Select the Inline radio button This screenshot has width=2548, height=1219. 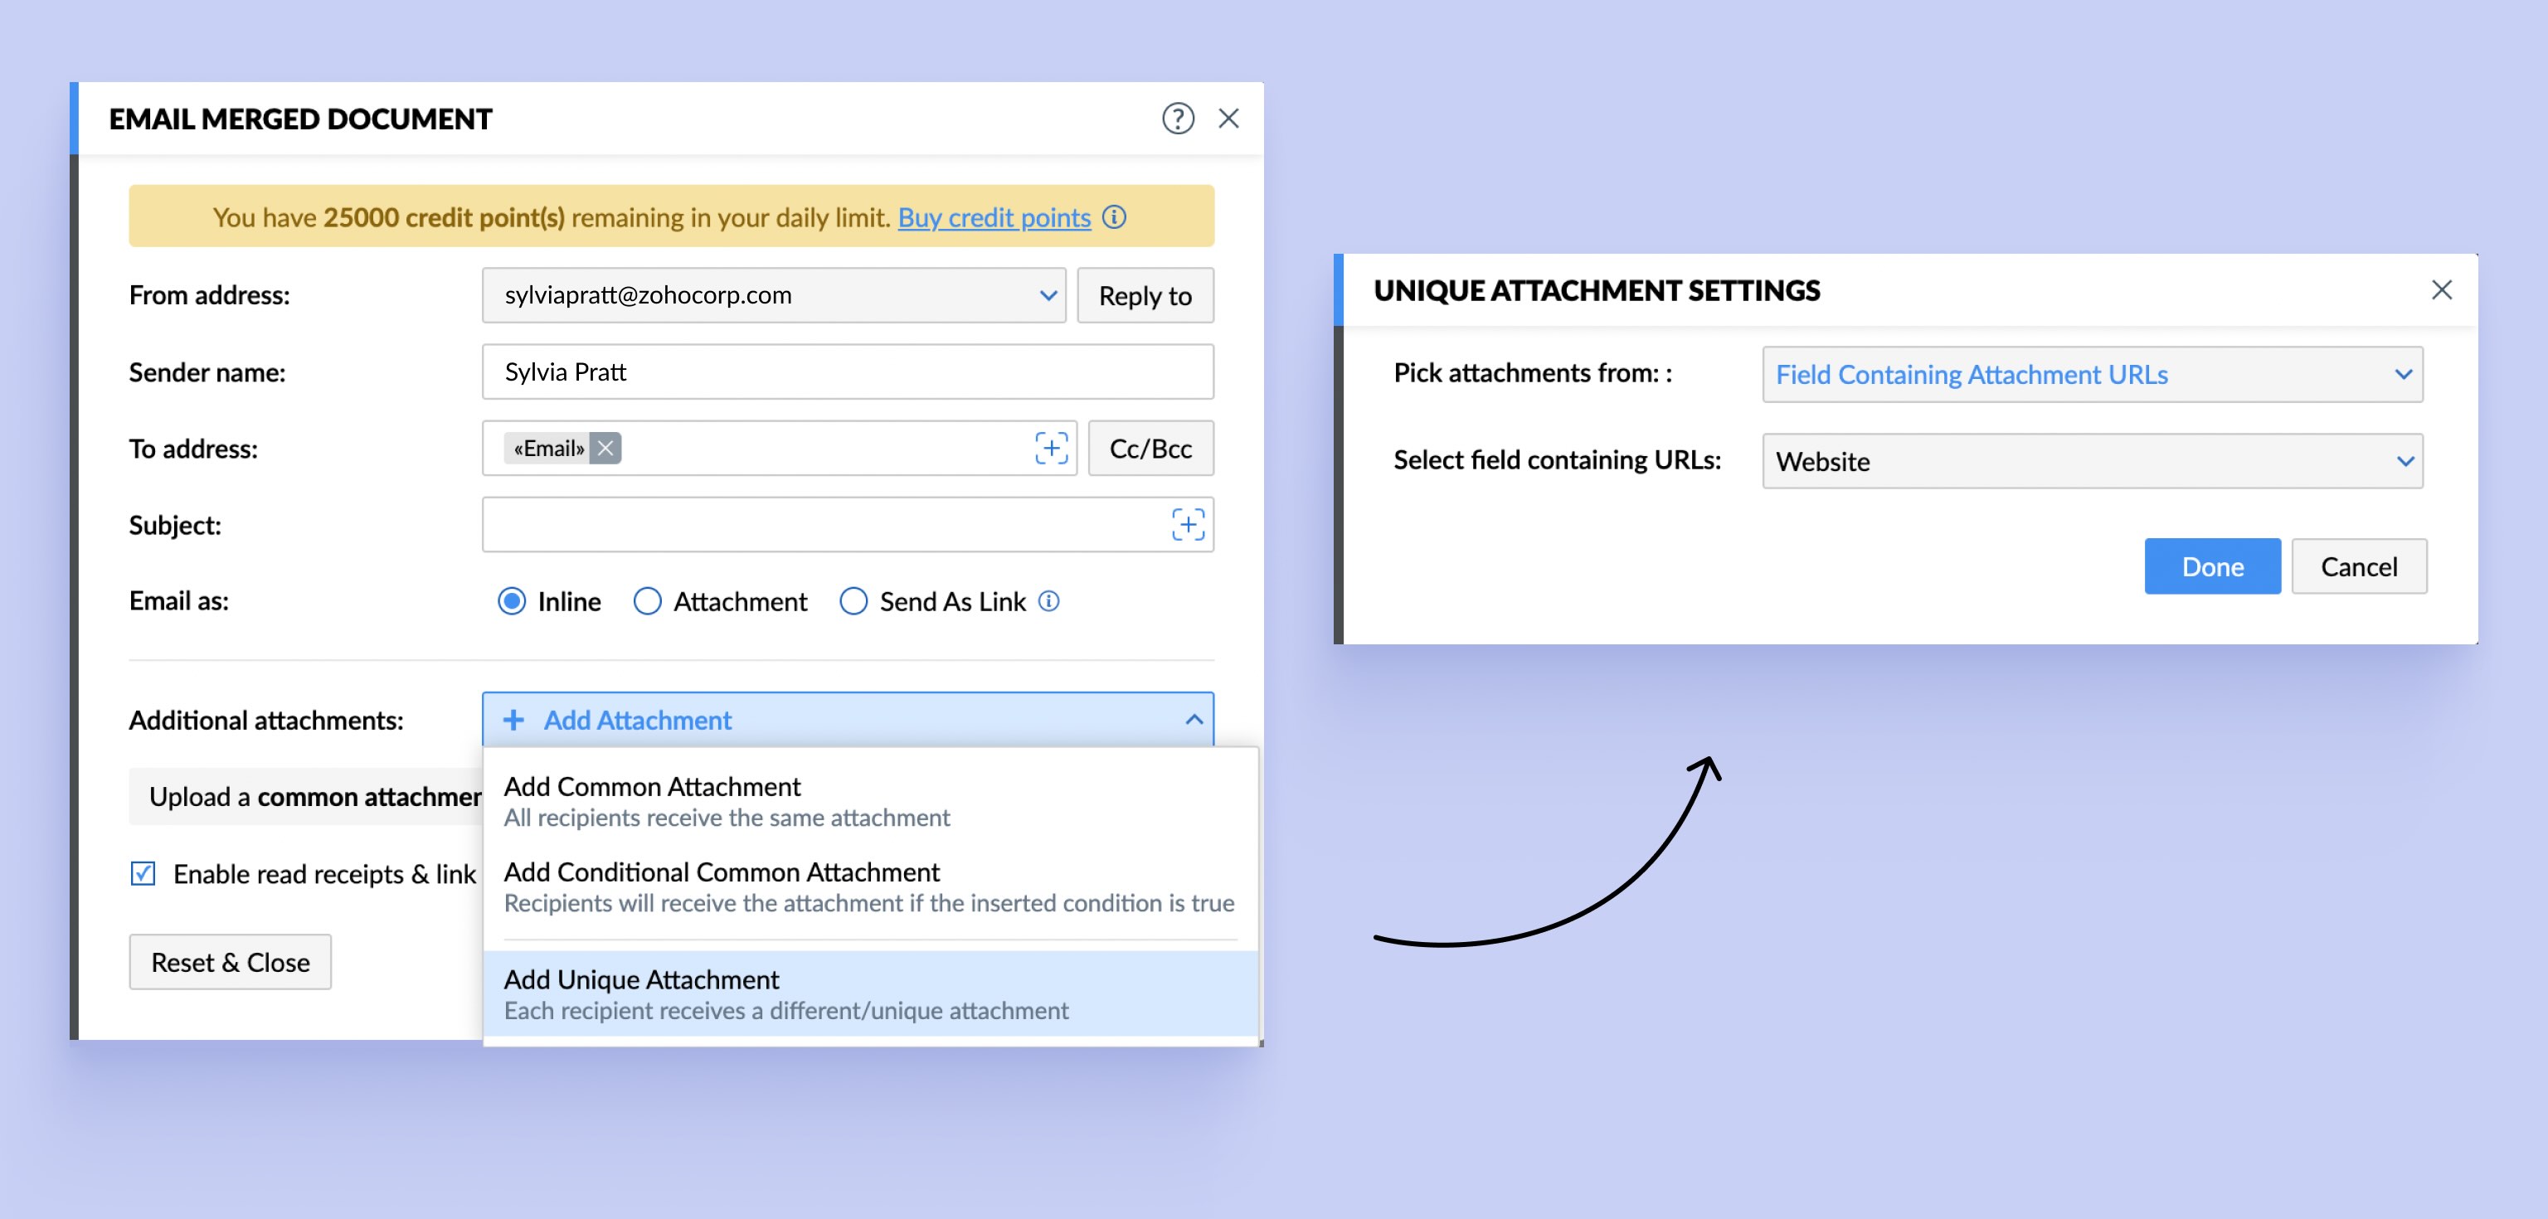tap(512, 601)
